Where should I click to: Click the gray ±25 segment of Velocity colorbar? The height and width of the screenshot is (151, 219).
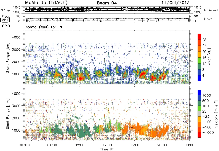(x=200, y=114)
